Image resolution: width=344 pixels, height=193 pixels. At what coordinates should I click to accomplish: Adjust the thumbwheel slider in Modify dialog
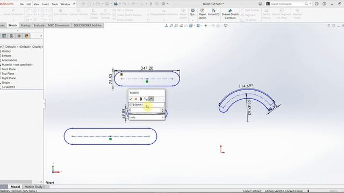pyautogui.click(x=146, y=114)
